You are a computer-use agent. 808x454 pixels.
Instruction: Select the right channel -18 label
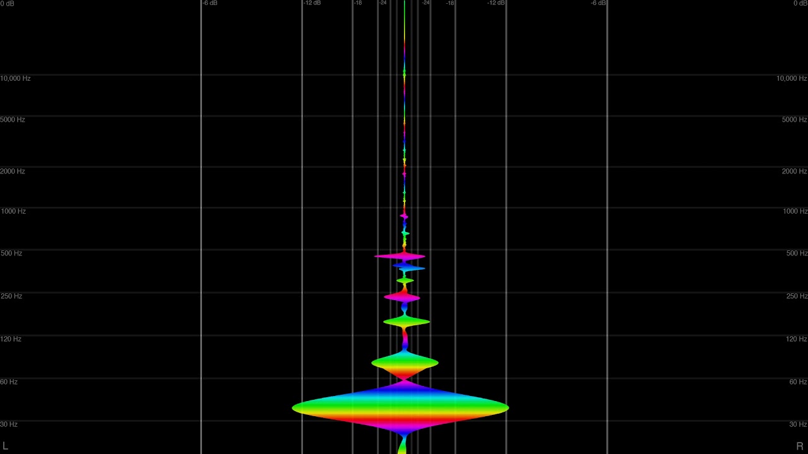pos(450,3)
